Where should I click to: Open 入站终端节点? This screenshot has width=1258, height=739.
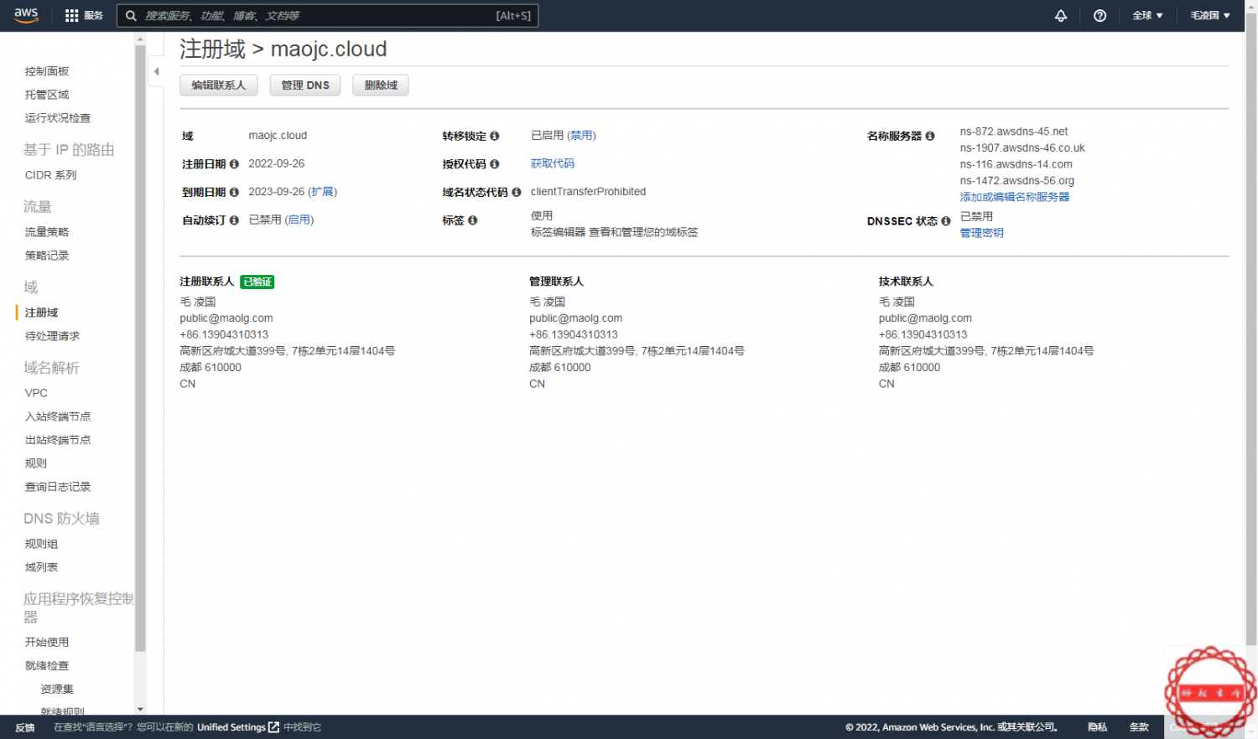[58, 416]
